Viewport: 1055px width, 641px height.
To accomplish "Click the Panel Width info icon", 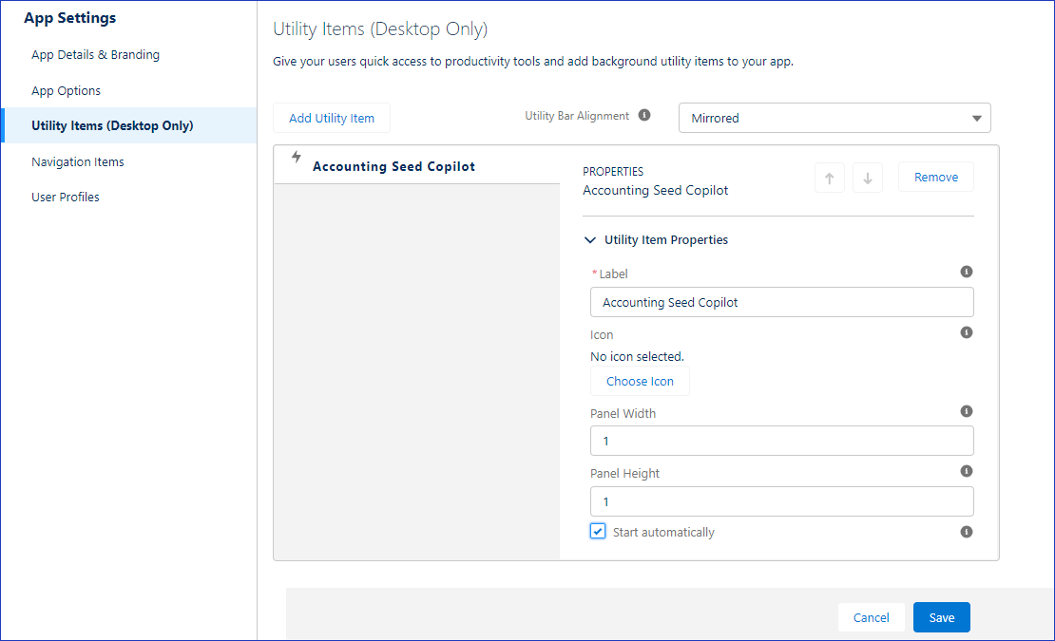I will click(967, 412).
